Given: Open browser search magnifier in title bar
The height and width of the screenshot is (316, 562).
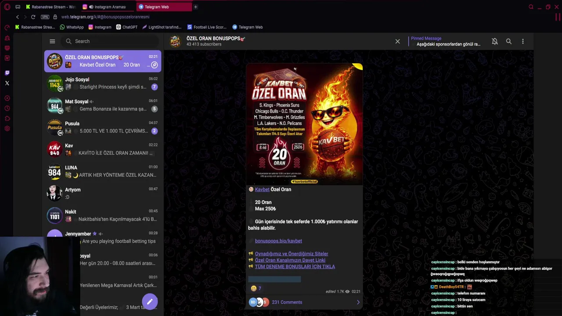Looking at the screenshot, I should [x=531, y=7].
